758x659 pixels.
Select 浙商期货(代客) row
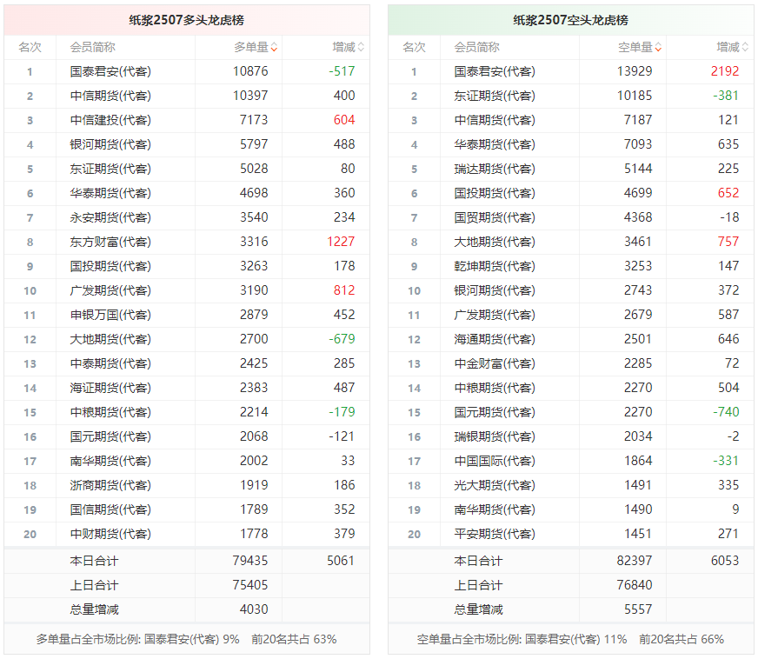[187, 485]
